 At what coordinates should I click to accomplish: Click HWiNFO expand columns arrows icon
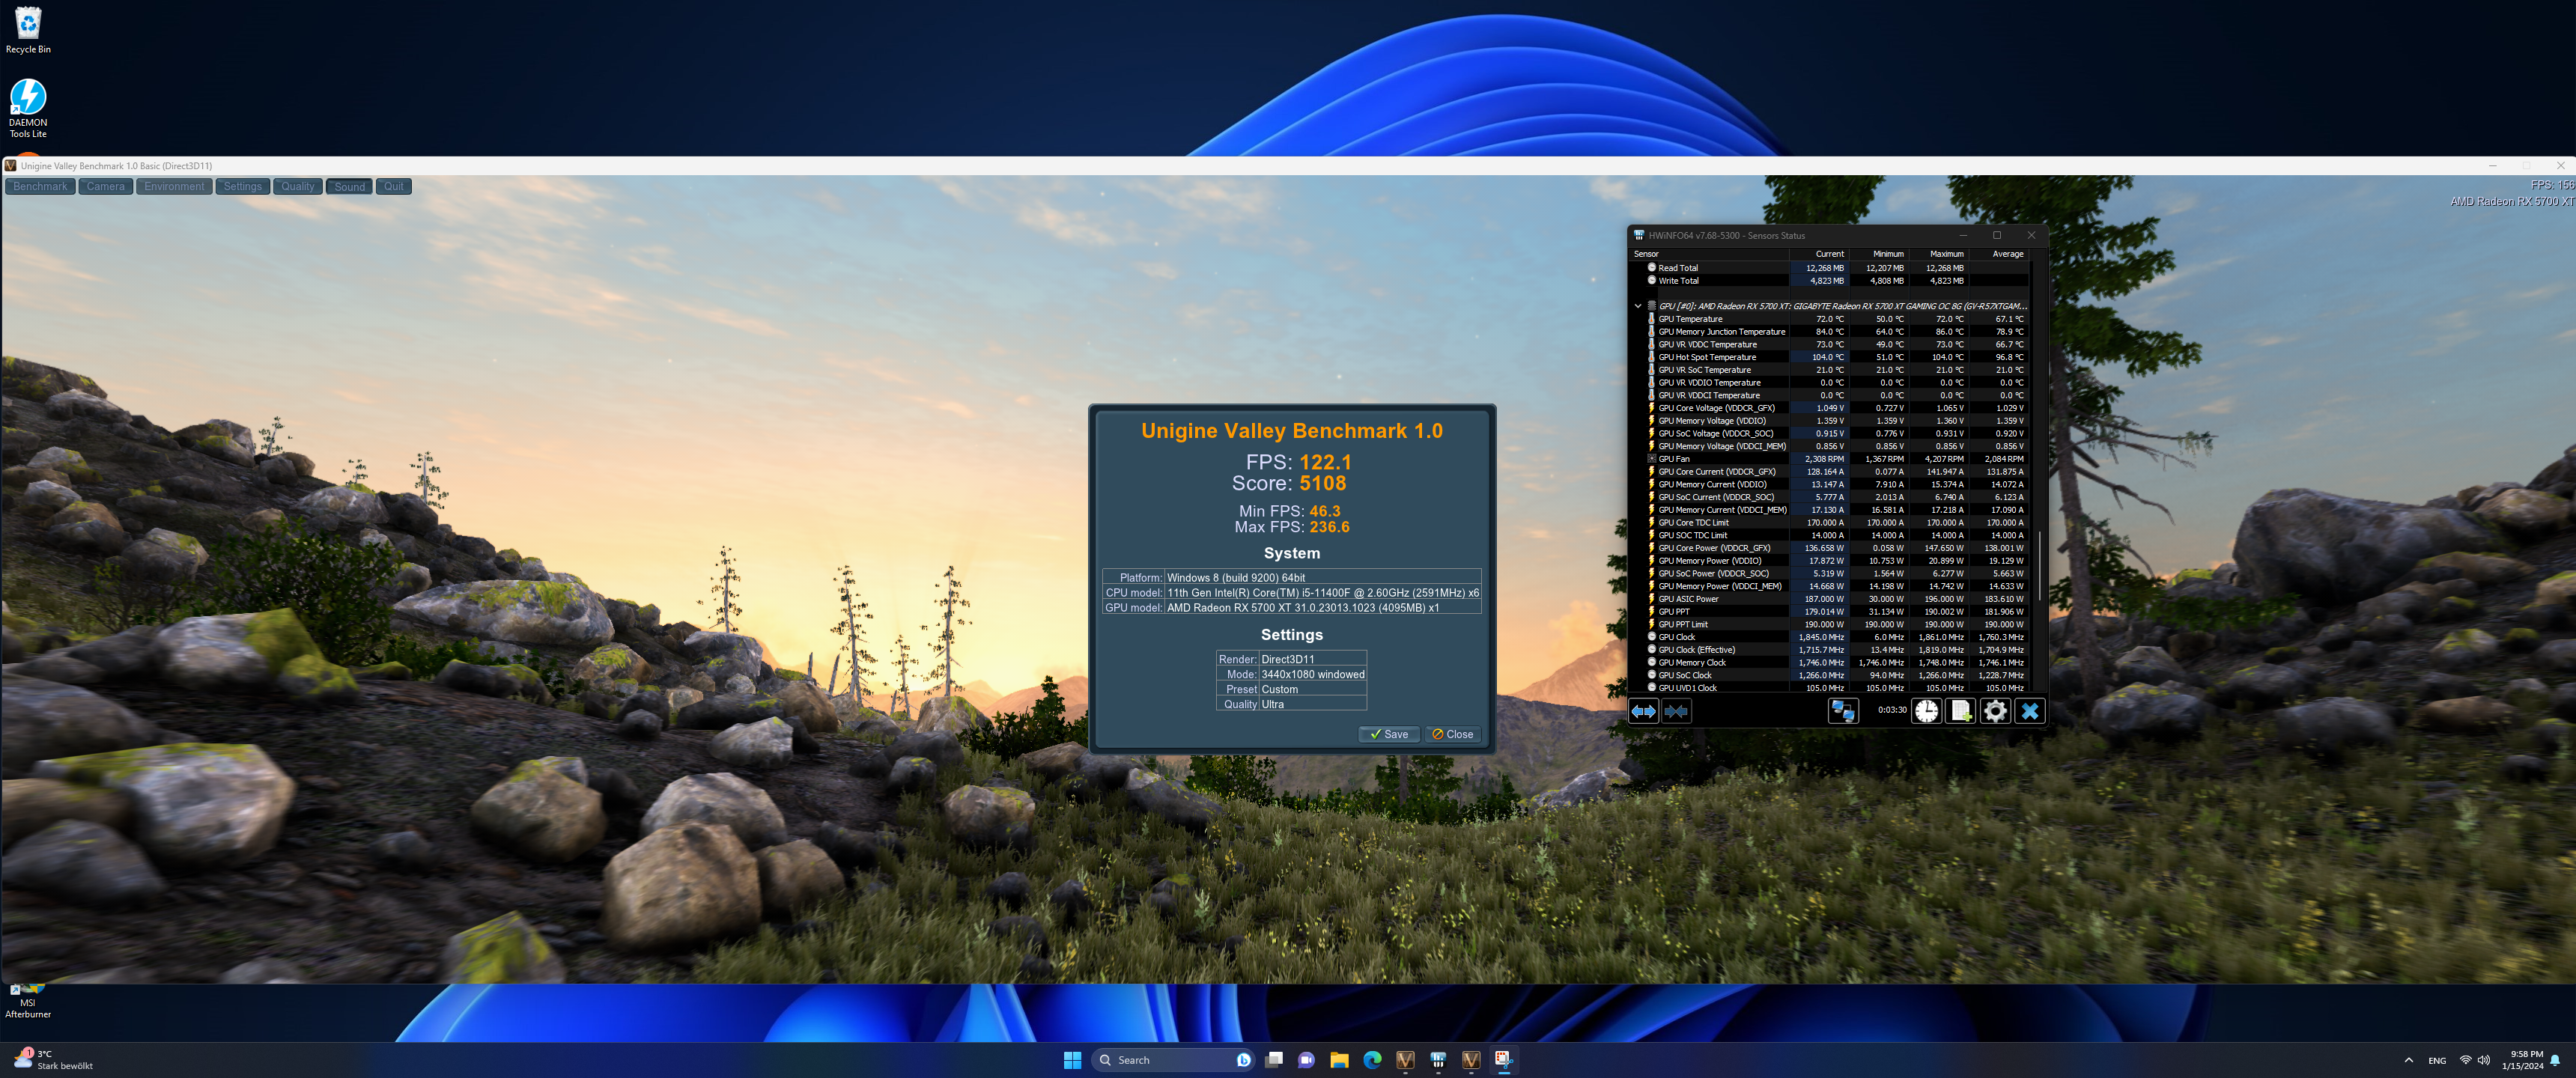1643,711
